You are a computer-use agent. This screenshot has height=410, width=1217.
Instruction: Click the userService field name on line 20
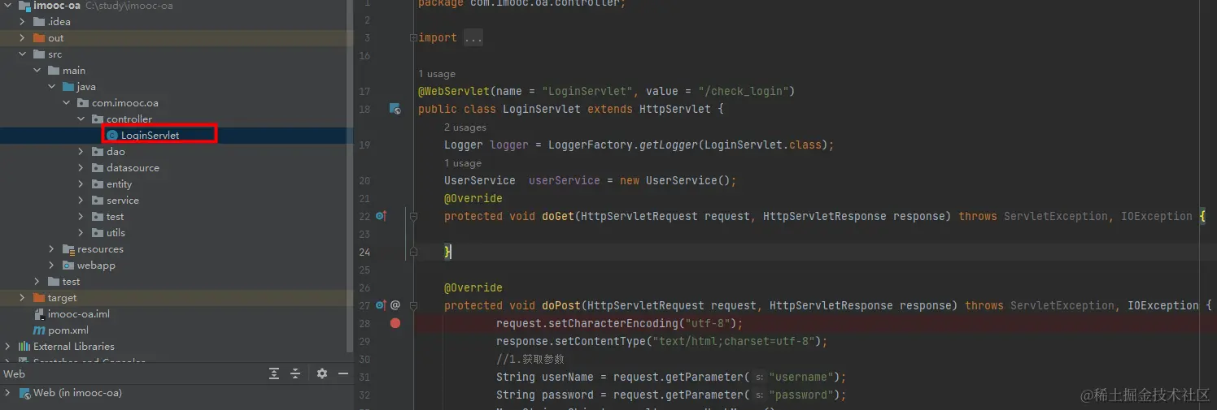click(x=565, y=180)
